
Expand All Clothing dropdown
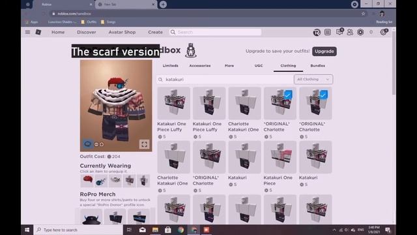pyautogui.click(x=313, y=80)
